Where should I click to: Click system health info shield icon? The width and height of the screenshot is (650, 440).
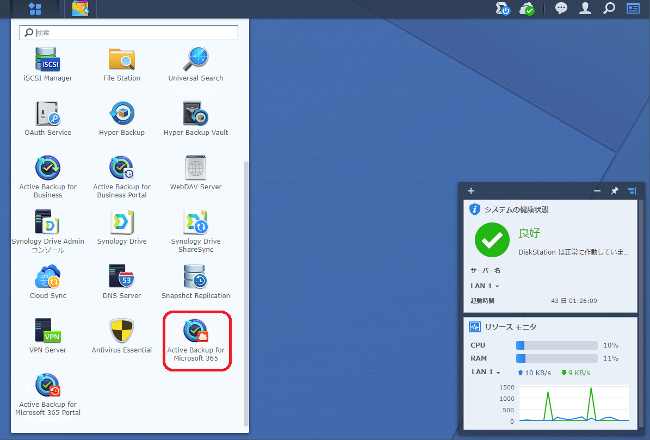[475, 209]
